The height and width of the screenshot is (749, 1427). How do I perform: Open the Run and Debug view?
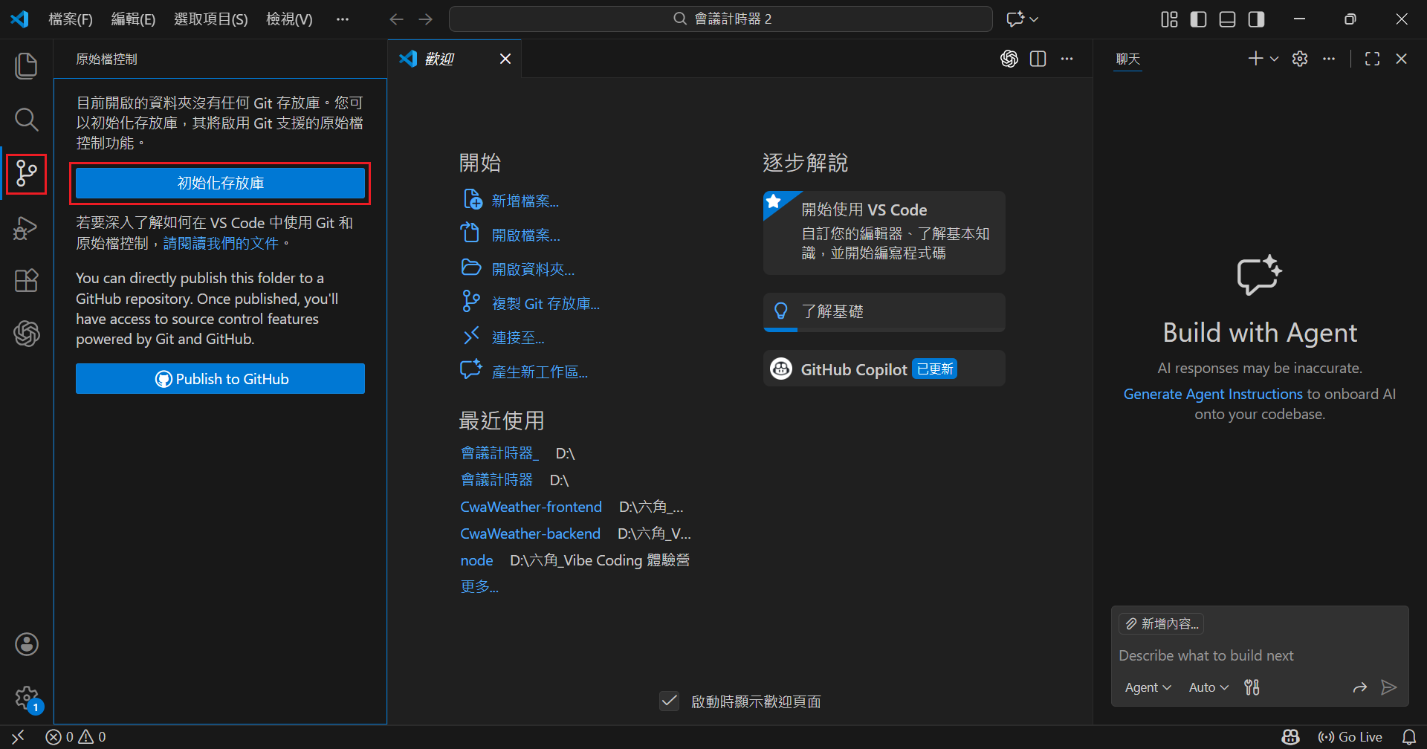[x=26, y=228]
